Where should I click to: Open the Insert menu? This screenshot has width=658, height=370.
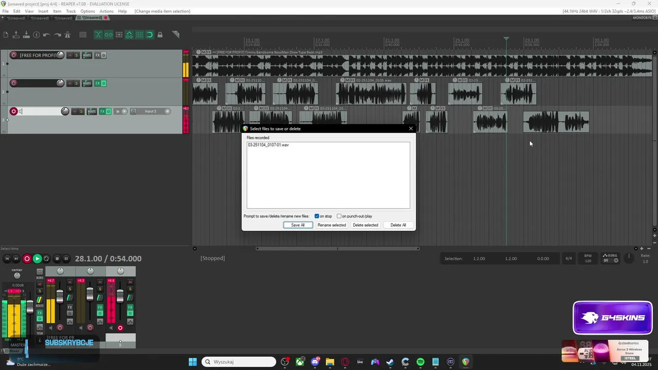(43, 11)
